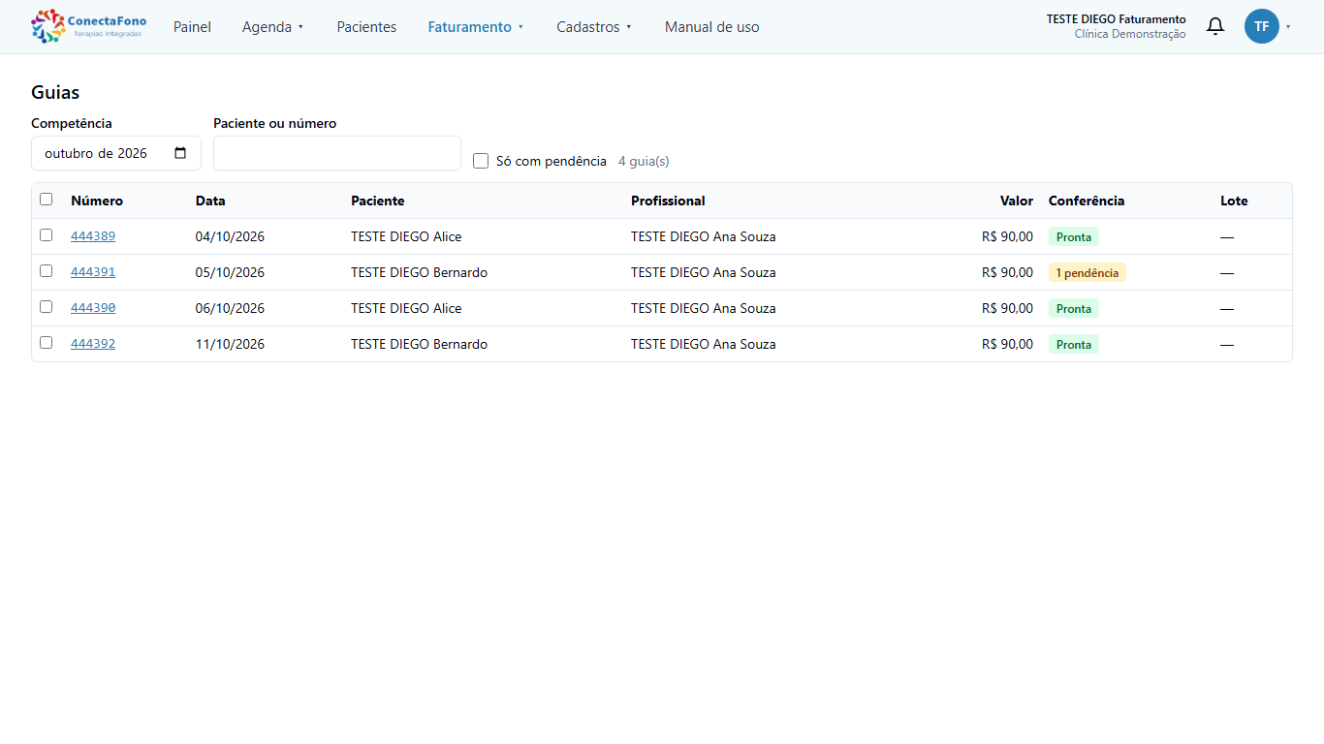Screen dimensions: 1324x744
Task: Click the Guias page heading
Action: [x=55, y=93]
